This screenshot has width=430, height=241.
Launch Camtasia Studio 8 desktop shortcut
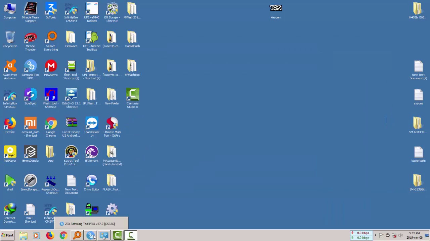pos(132,98)
